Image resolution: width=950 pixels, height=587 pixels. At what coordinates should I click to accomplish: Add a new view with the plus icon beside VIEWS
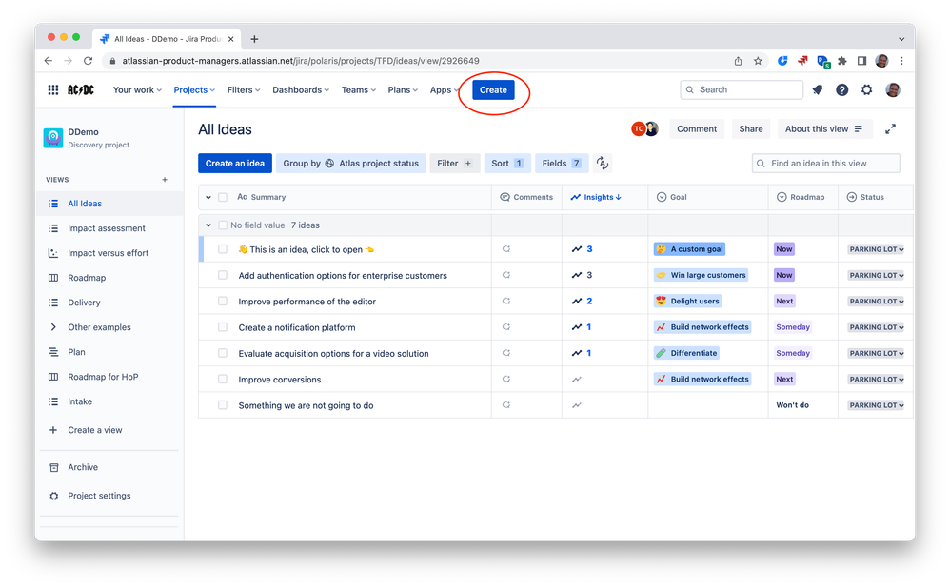(165, 179)
